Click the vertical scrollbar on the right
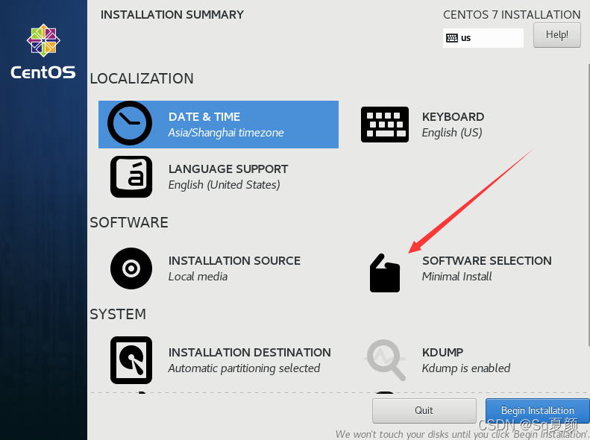Image resolution: width=590 pixels, height=440 pixels. coord(588,205)
